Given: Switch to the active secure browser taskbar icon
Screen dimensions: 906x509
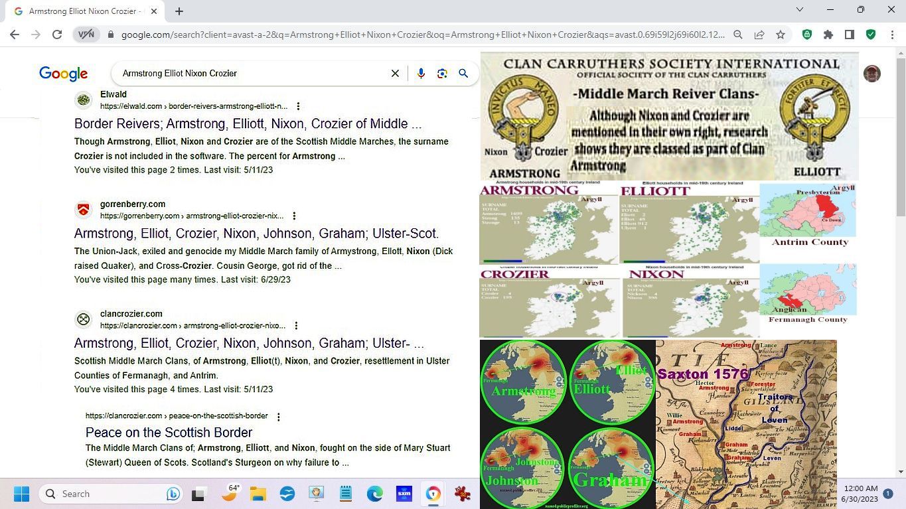Looking at the screenshot, I should coord(433,494).
